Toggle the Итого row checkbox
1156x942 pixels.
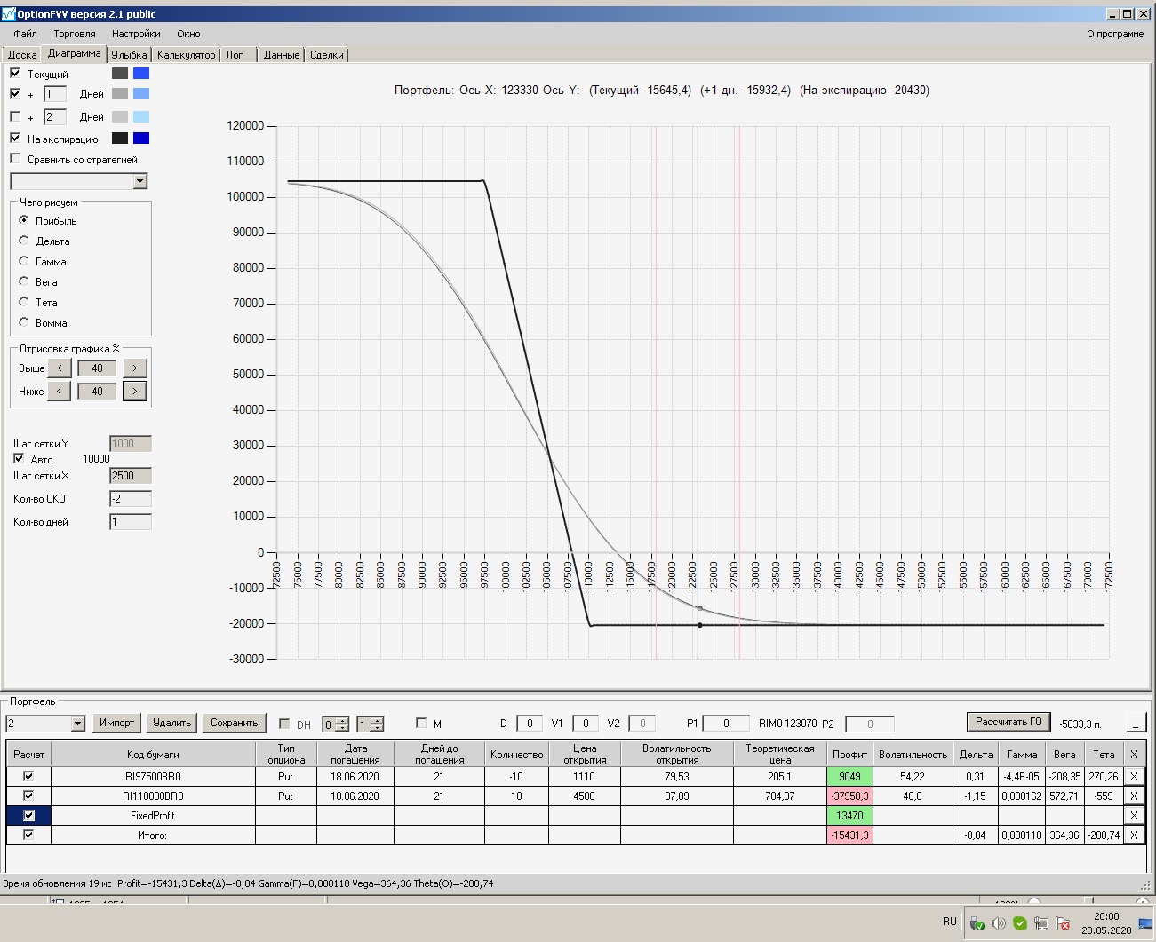click(x=28, y=835)
